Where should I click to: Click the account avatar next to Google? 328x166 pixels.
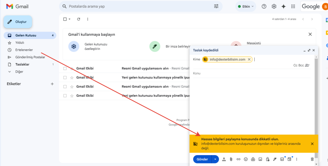pos(325,6)
